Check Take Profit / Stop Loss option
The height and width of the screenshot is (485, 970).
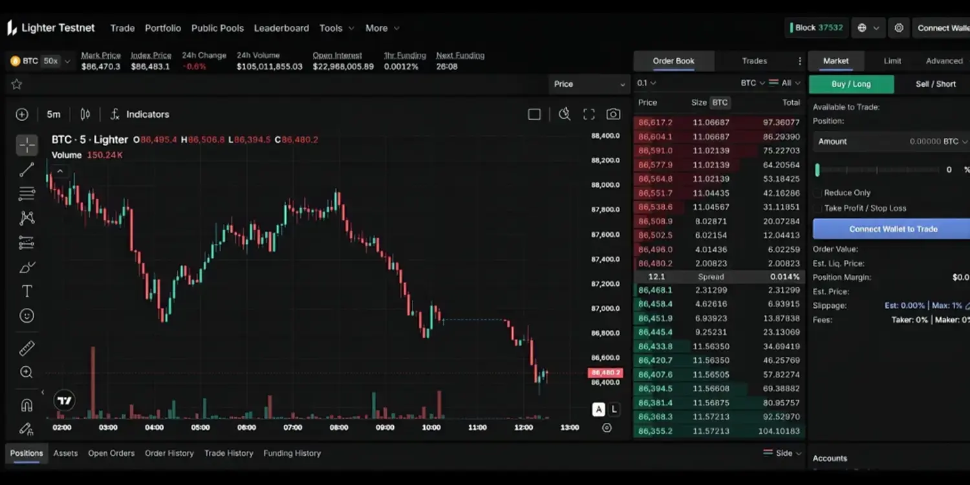pyautogui.click(x=818, y=208)
